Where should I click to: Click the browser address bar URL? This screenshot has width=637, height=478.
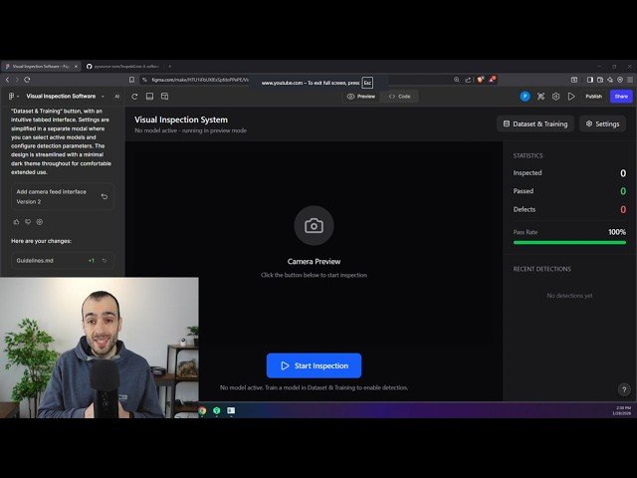(x=199, y=80)
